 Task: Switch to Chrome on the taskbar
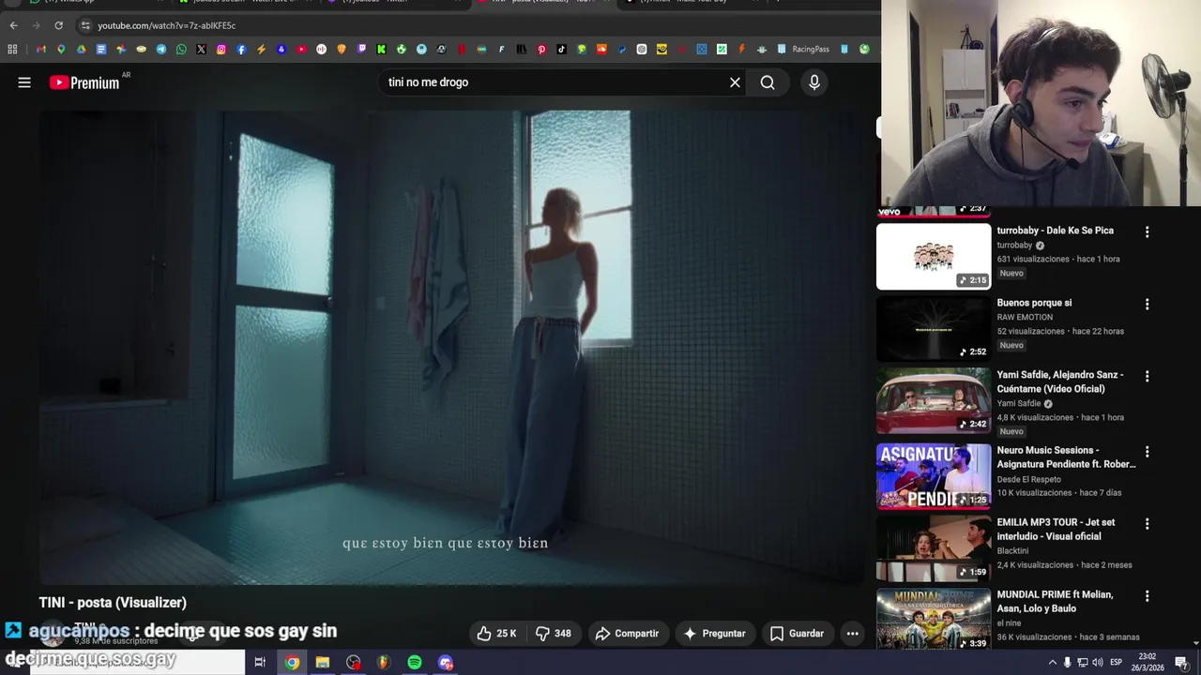pyautogui.click(x=293, y=662)
